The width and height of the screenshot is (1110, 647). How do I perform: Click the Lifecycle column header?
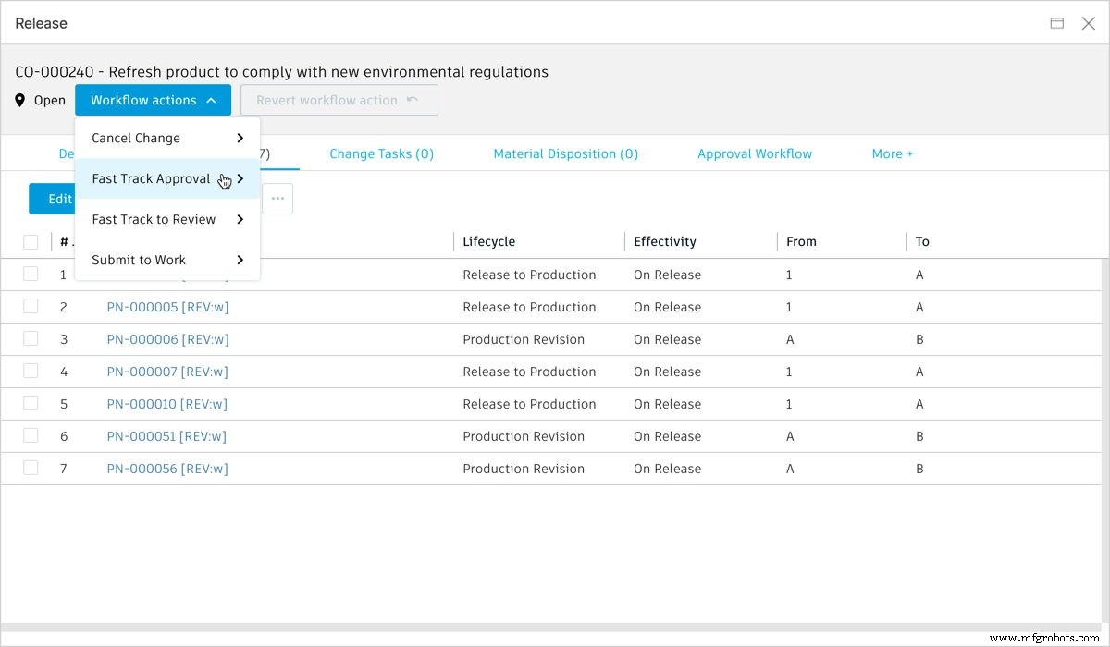tap(489, 241)
